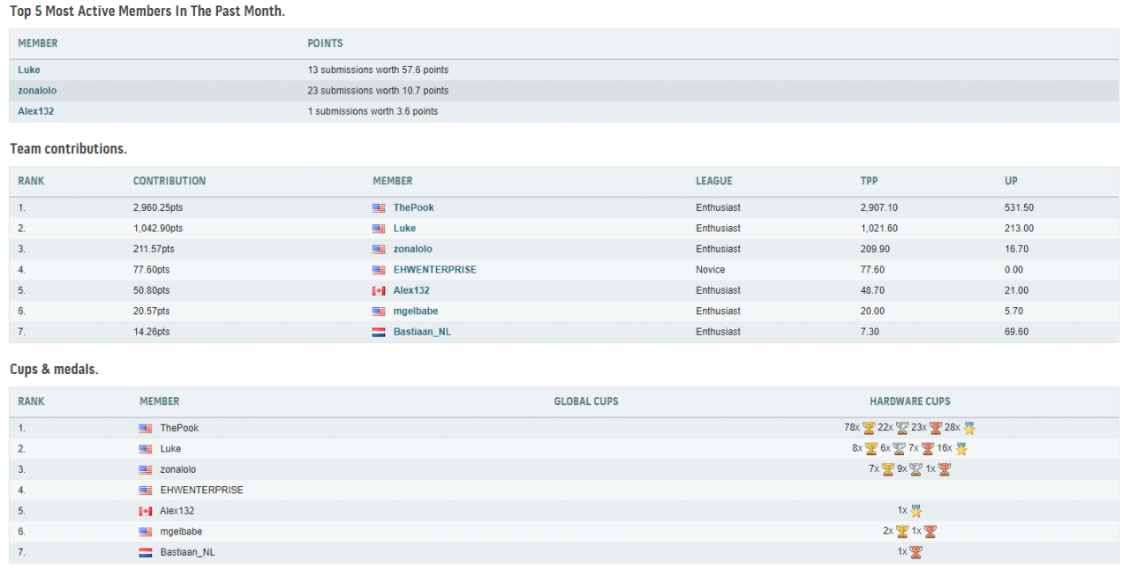1130x577 pixels.
Task: Click the League column header
Action: point(713,181)
